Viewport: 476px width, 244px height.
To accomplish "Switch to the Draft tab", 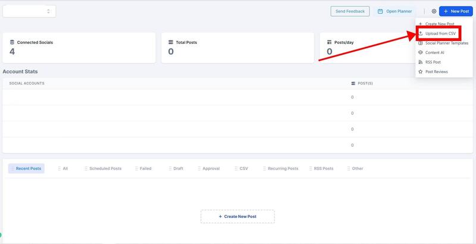I will click(176, 169).
